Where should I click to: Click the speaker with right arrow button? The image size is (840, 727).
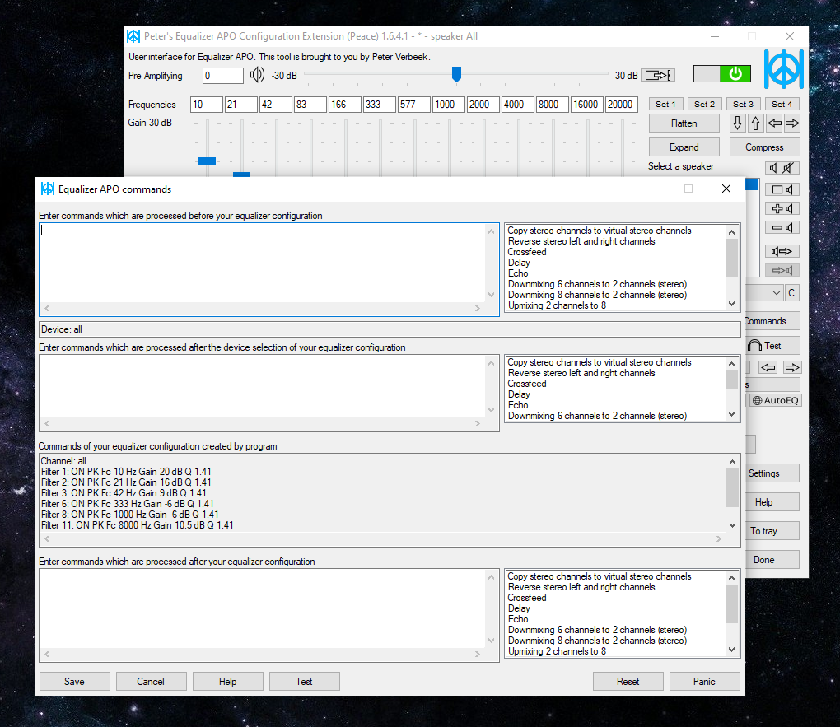782,251
